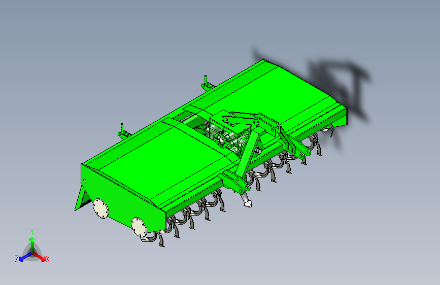Select the triangular skid plate at the tiller's end

click(x=82, y=198)
